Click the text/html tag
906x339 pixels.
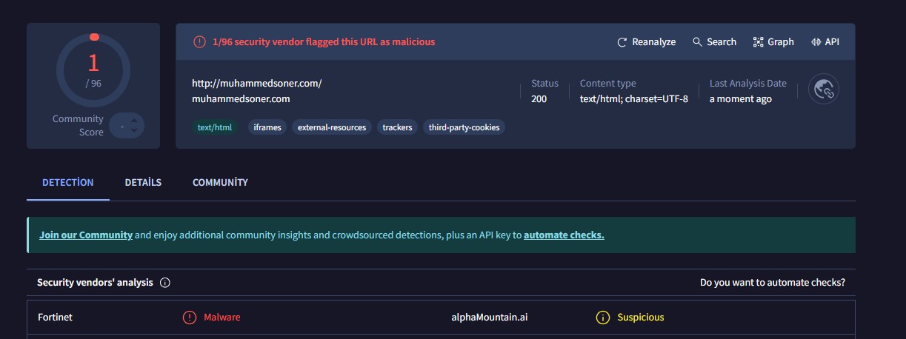click(215, 127)
